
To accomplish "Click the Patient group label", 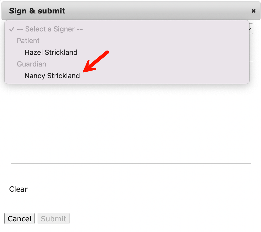I will (x=28, y=41).
